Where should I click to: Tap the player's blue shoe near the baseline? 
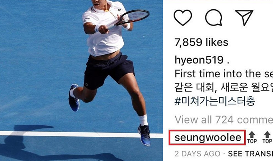point(144,135)
